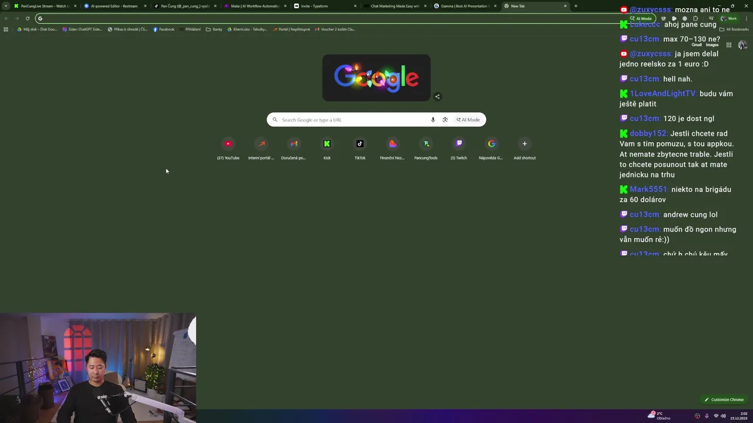The height and width of the screenshot is (423, 753).
Task: Open the network tray icon
Action: coord(716,416)
